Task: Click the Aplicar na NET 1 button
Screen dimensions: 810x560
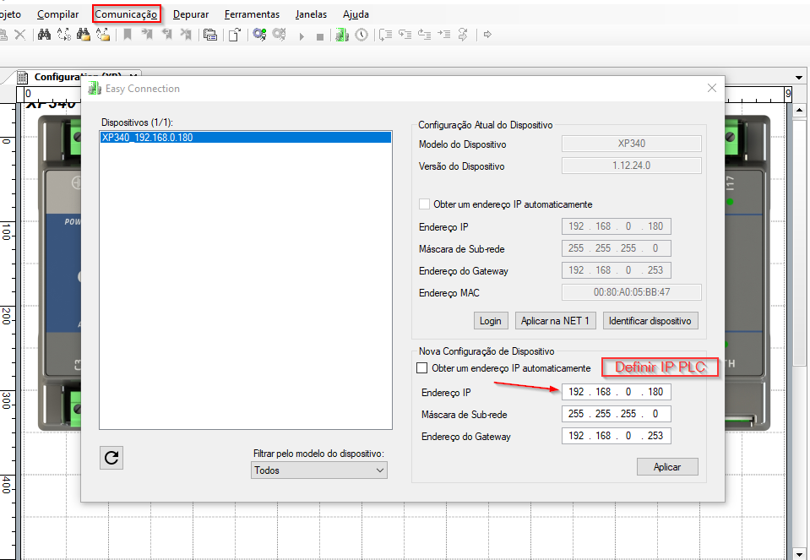Action: click(x=555, y=321)
